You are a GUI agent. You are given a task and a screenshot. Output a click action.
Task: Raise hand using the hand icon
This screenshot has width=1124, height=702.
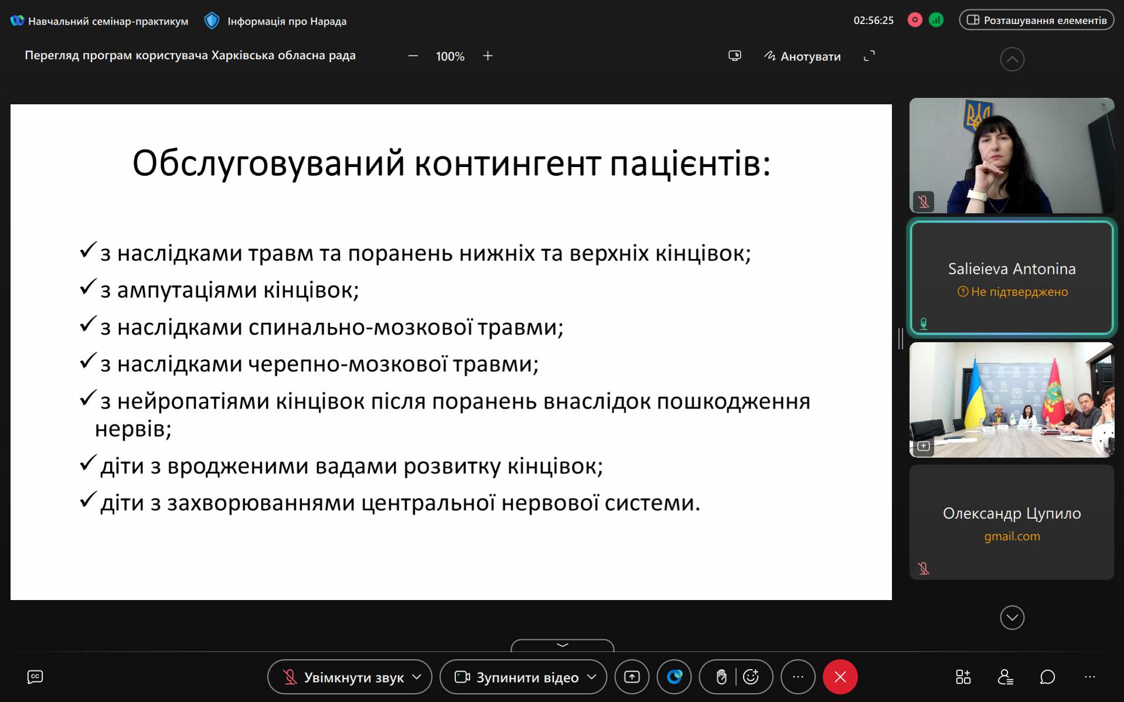pyautogui.click(x=721, y=677)
